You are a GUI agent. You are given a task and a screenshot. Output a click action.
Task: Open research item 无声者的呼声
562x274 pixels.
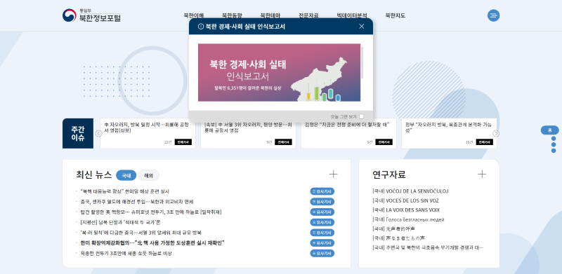(395, 228)
